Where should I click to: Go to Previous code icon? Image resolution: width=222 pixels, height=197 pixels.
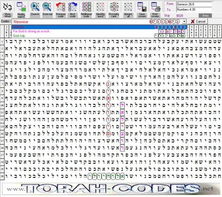point(61,7)
